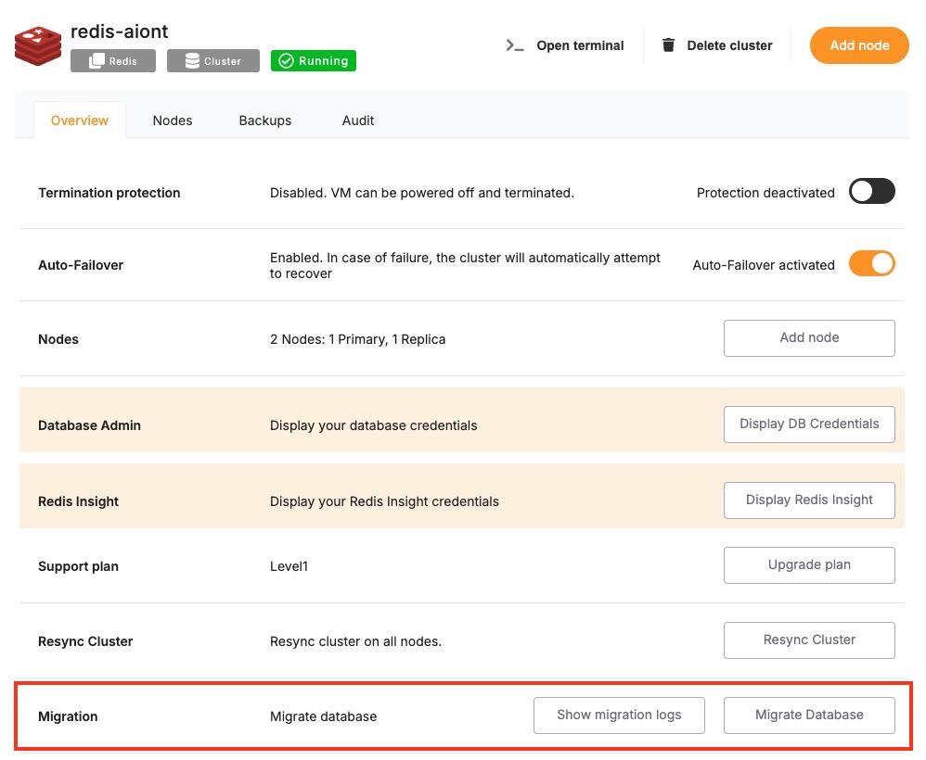Click the Redis logo icon

pyautogui.click(x=37, y=45)
